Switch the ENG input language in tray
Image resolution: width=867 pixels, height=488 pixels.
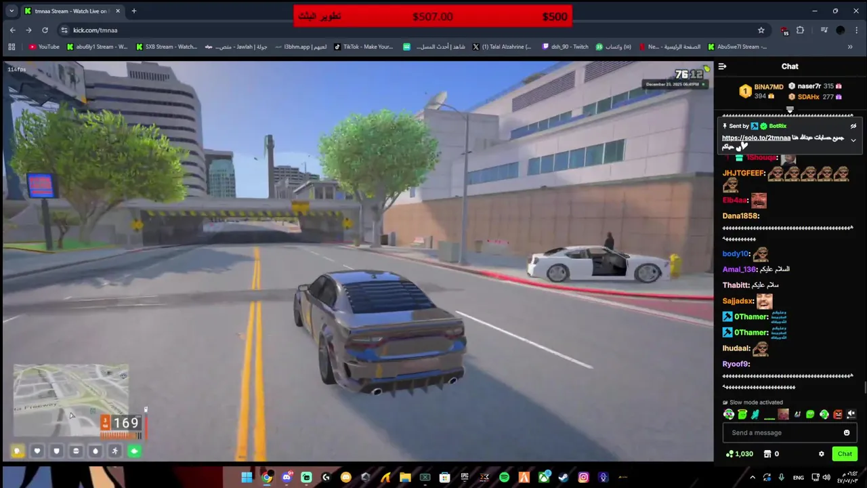pyautogui.click(x=799, y=477)
